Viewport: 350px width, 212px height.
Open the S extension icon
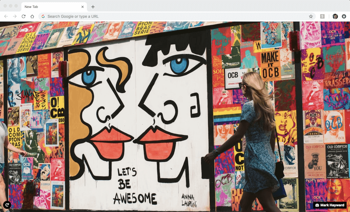pos(322,16)
